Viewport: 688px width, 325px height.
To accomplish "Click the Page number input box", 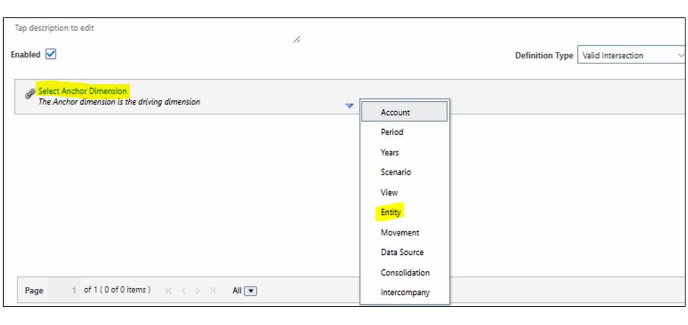I will [63, 290].
